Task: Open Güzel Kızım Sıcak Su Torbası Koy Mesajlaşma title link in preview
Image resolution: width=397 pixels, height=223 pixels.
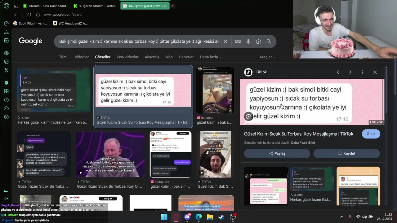Action: click(298, 134)
